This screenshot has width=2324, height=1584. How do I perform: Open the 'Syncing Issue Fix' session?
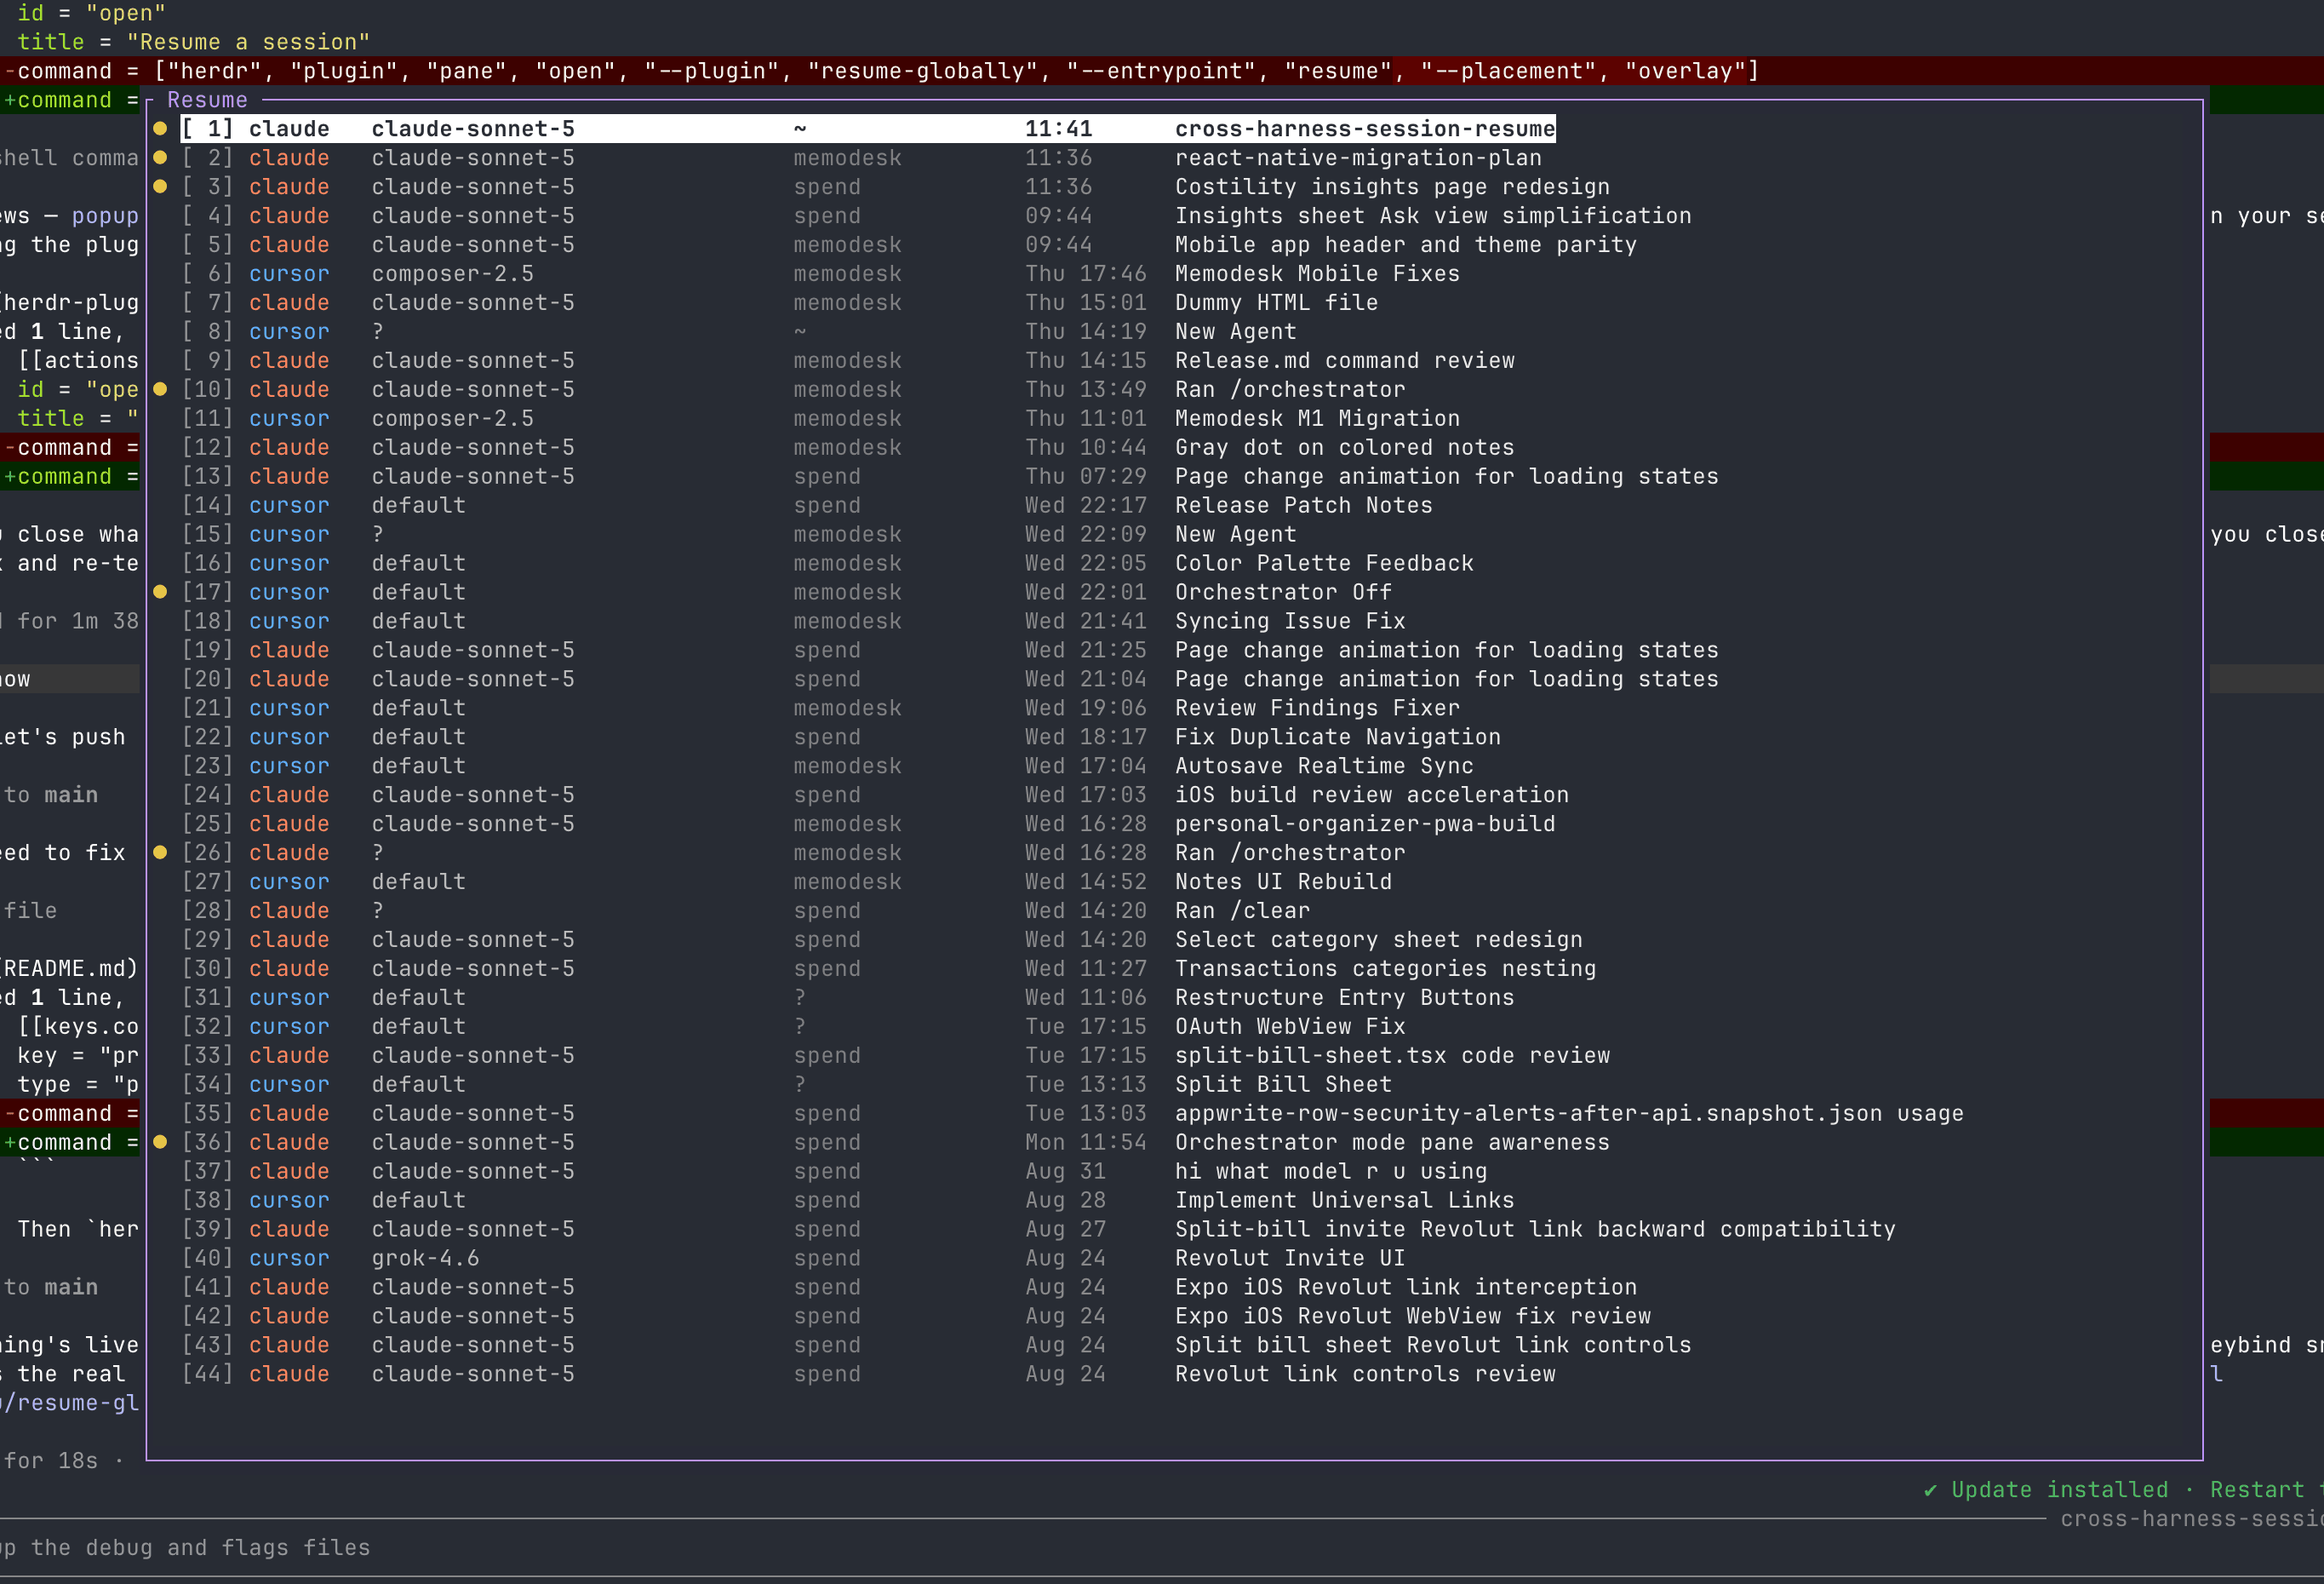point(793,622)
